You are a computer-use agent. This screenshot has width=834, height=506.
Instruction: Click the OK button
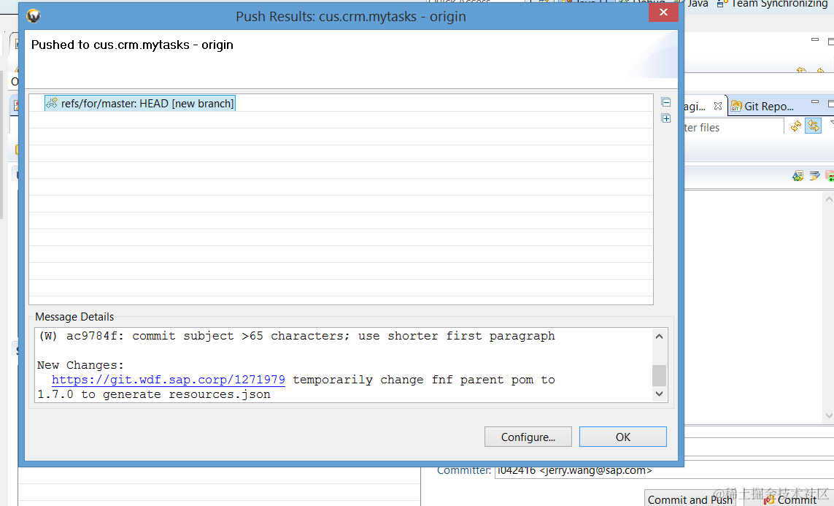(623, 437)
